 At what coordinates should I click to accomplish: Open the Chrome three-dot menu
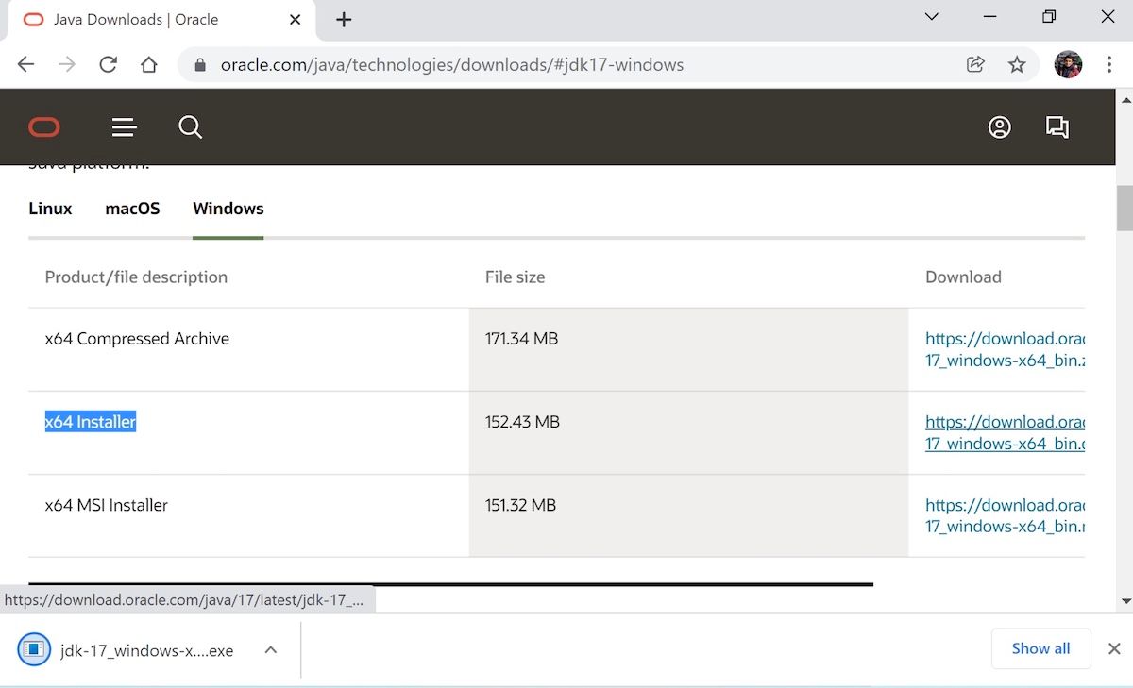(x=1109, y=64)
